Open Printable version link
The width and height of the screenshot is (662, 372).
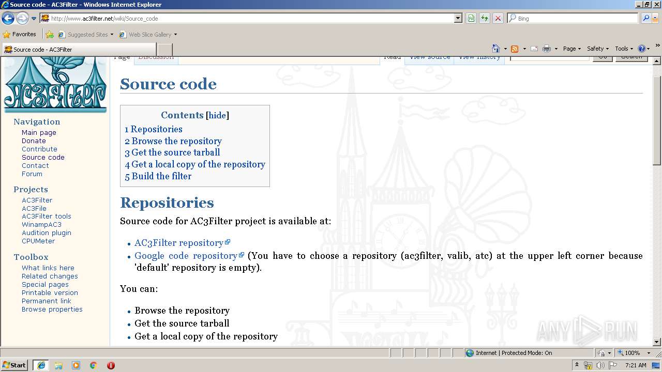tap(50, 293)
